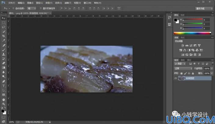Screen dimensions: 215x124
Task: Open the Move tool preset picker arrow
Action: (x=9, y=9)
